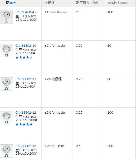The width and height of the screenshot is (136, 159).
Task: Click the CN-68460-45 gauge thumbnail image
Action: pos(7,17)
